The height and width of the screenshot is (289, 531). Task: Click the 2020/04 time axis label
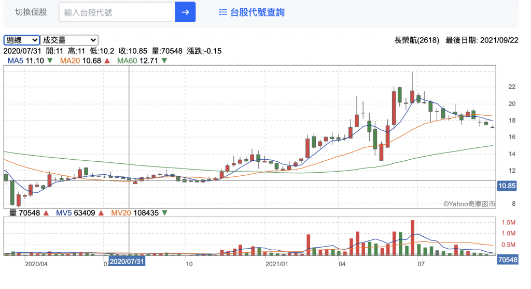tap(36, 264)
